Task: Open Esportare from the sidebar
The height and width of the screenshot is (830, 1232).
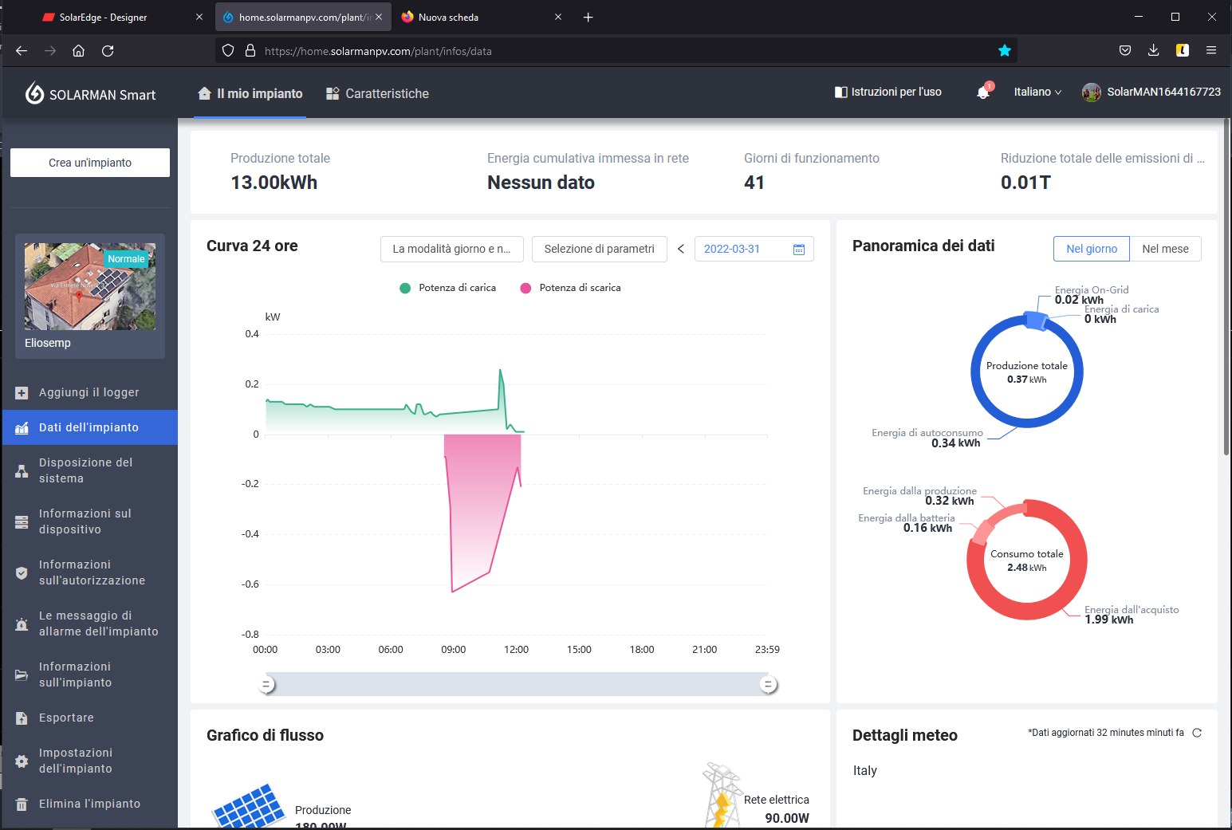Action: [x=66, y=718]
